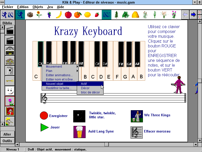Click 'Editer animations...' in context menu
This screenshot has width=202, height=152.
click(60, 75)
